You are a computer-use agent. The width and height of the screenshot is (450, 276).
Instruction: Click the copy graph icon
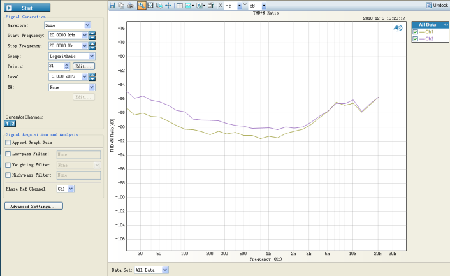click(x=121, y=5)
